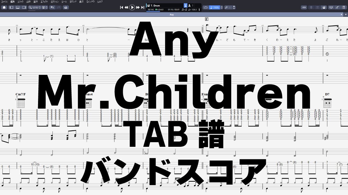The width and height of the screenshot is (348, 195).
Task: Select the page view layout icon
Action: [x=11, y=7]
